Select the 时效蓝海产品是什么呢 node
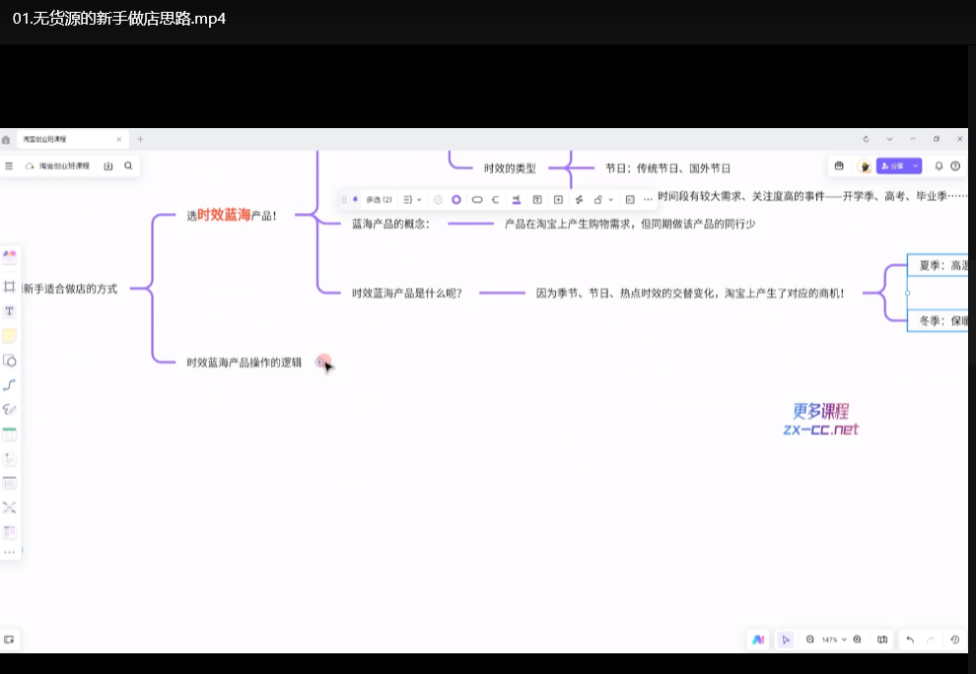The image size is (976, 674). pos(407,293)
